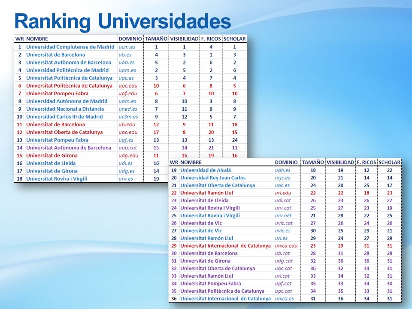
Task: Click 'Universidad Rey Juan Carlos' name
Action: [x=213, y=178]
